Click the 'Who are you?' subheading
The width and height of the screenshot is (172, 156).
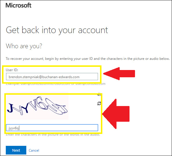[24, 46]
